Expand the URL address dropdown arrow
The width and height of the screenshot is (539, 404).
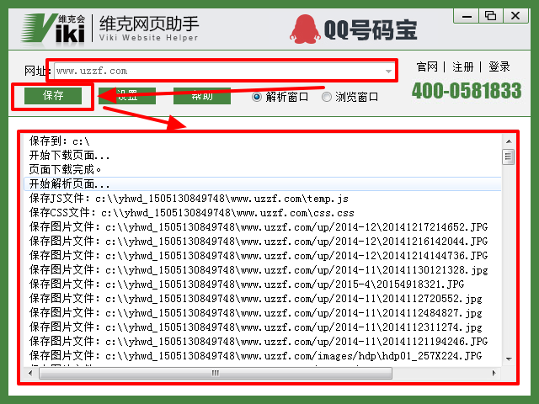(388, 71)
